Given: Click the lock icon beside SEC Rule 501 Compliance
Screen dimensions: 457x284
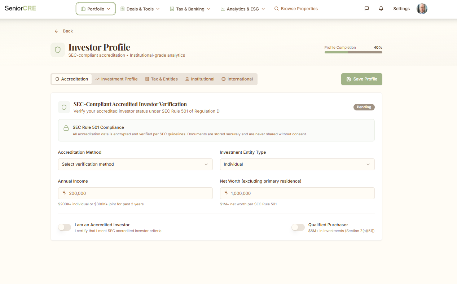Looking at the screenshot, I should (x=66, y=128).
